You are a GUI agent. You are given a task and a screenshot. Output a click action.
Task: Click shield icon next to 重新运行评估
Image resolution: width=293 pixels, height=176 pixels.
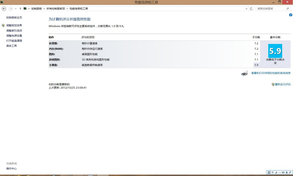click(273, 84)
